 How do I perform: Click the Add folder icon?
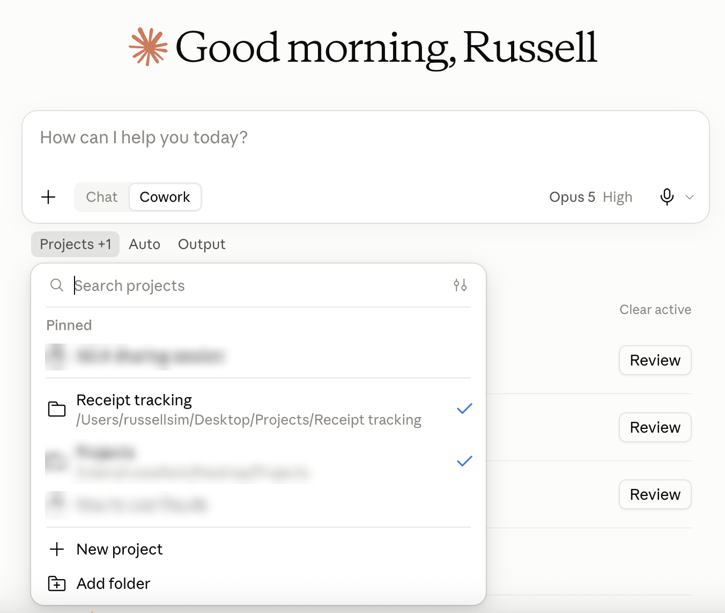tap(57, 583)
